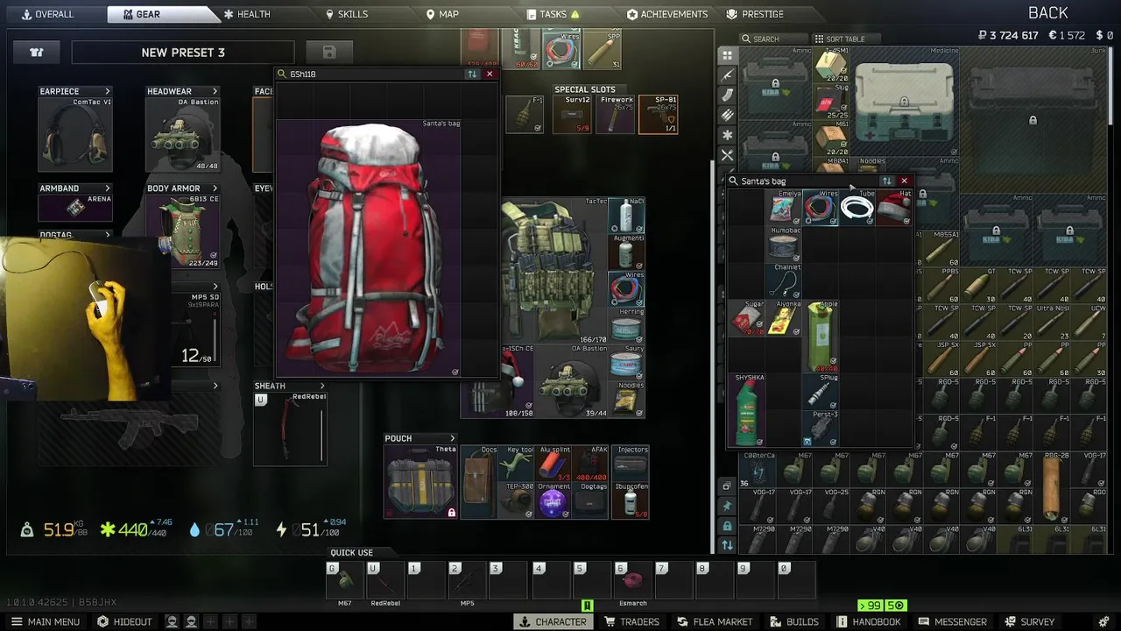Go to the Hideout
The height and width of the screenshot is (631, 1121).
[124, 621]
